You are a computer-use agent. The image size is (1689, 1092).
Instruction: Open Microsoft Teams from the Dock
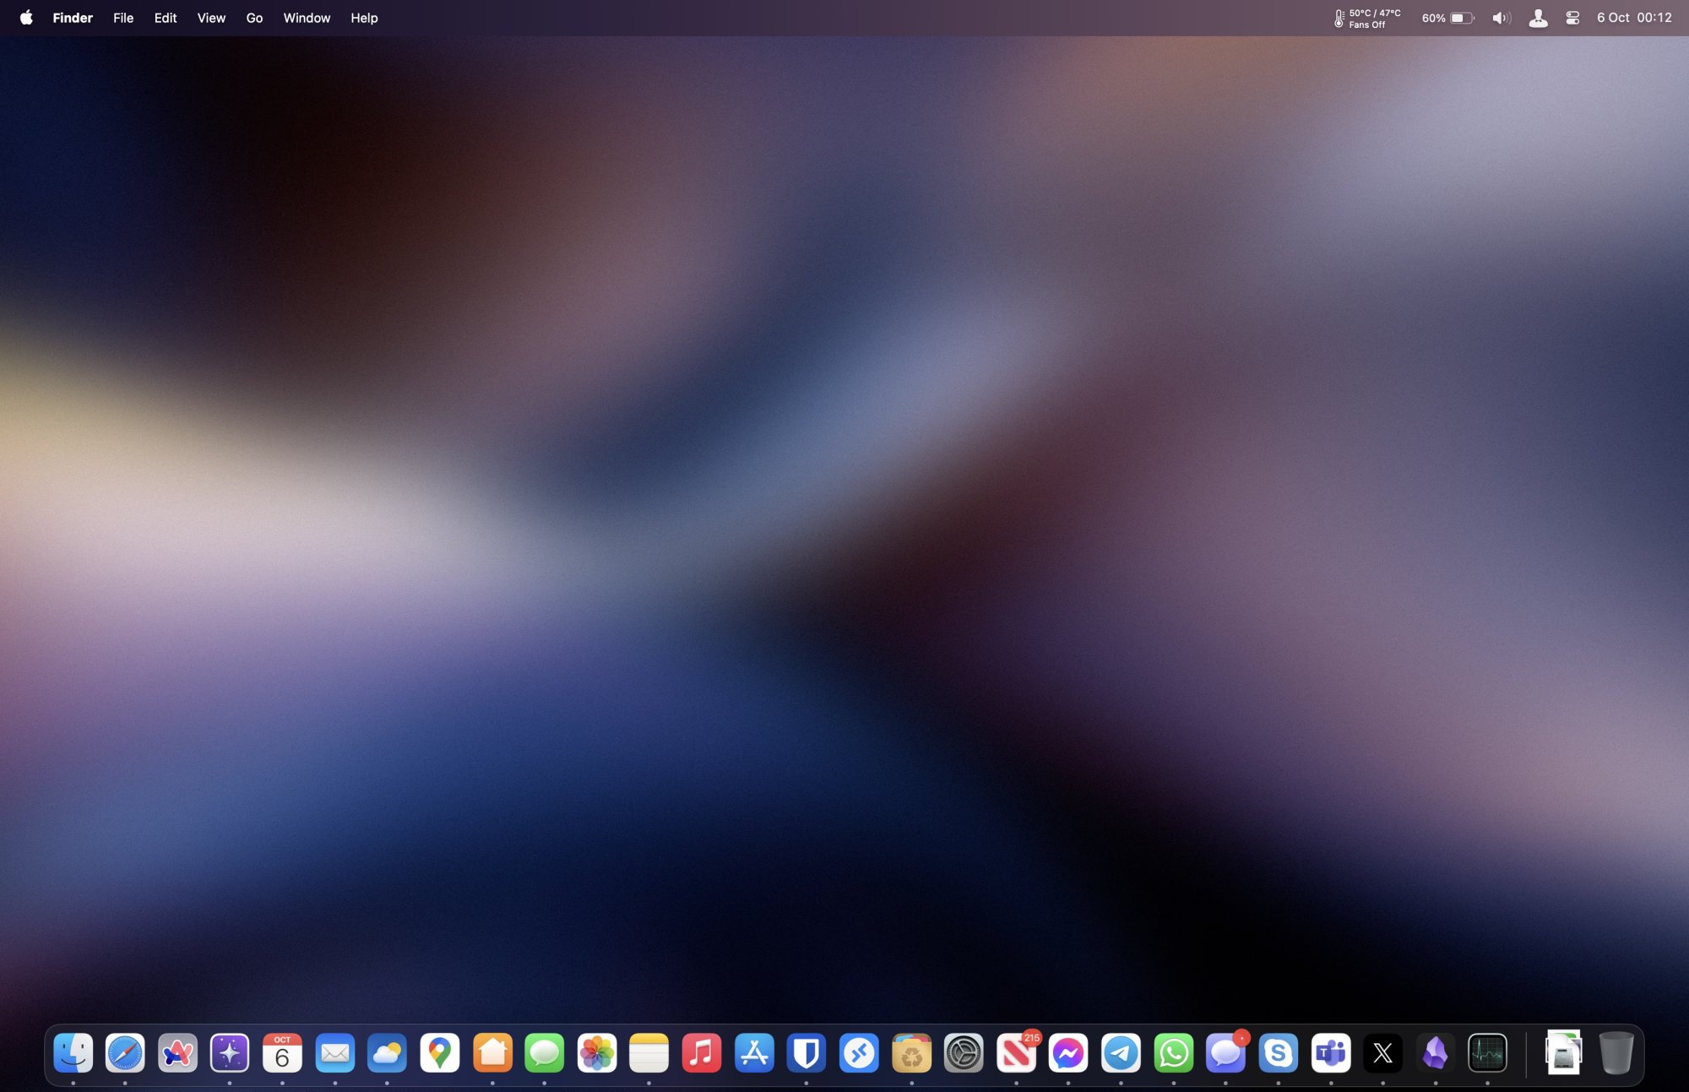tap(1331, 1053)
